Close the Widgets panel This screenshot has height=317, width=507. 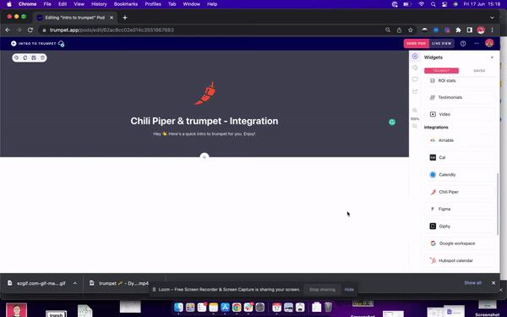point(492,57)
